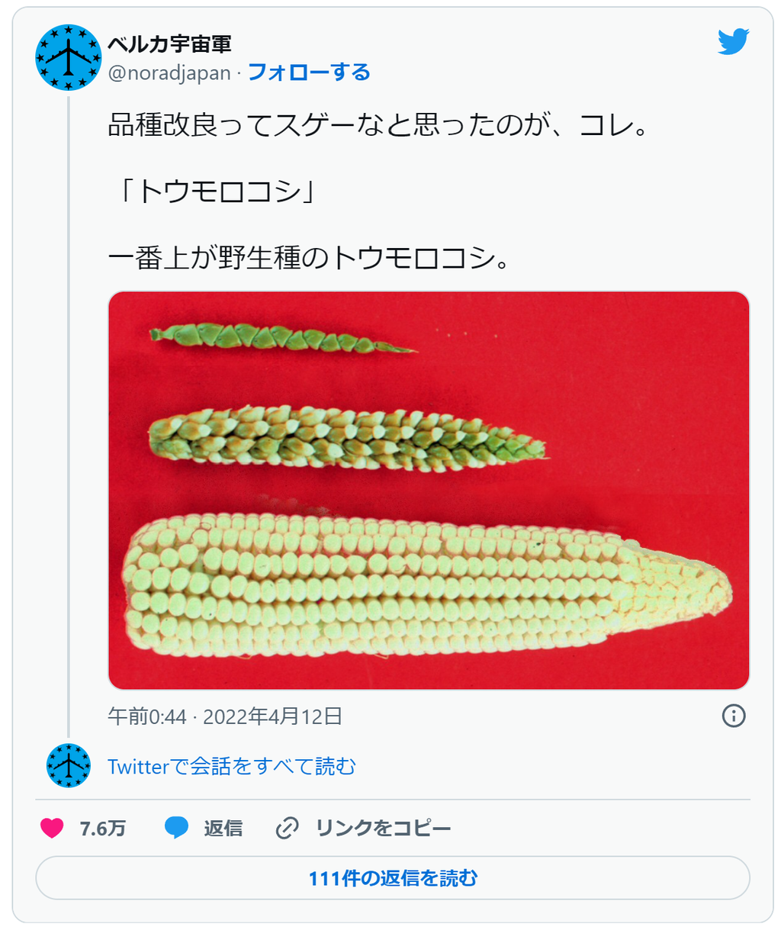Click the 7.6万 likes count
Image resolution: width=781 pixels, height=927 pixels.
point(102,829)
